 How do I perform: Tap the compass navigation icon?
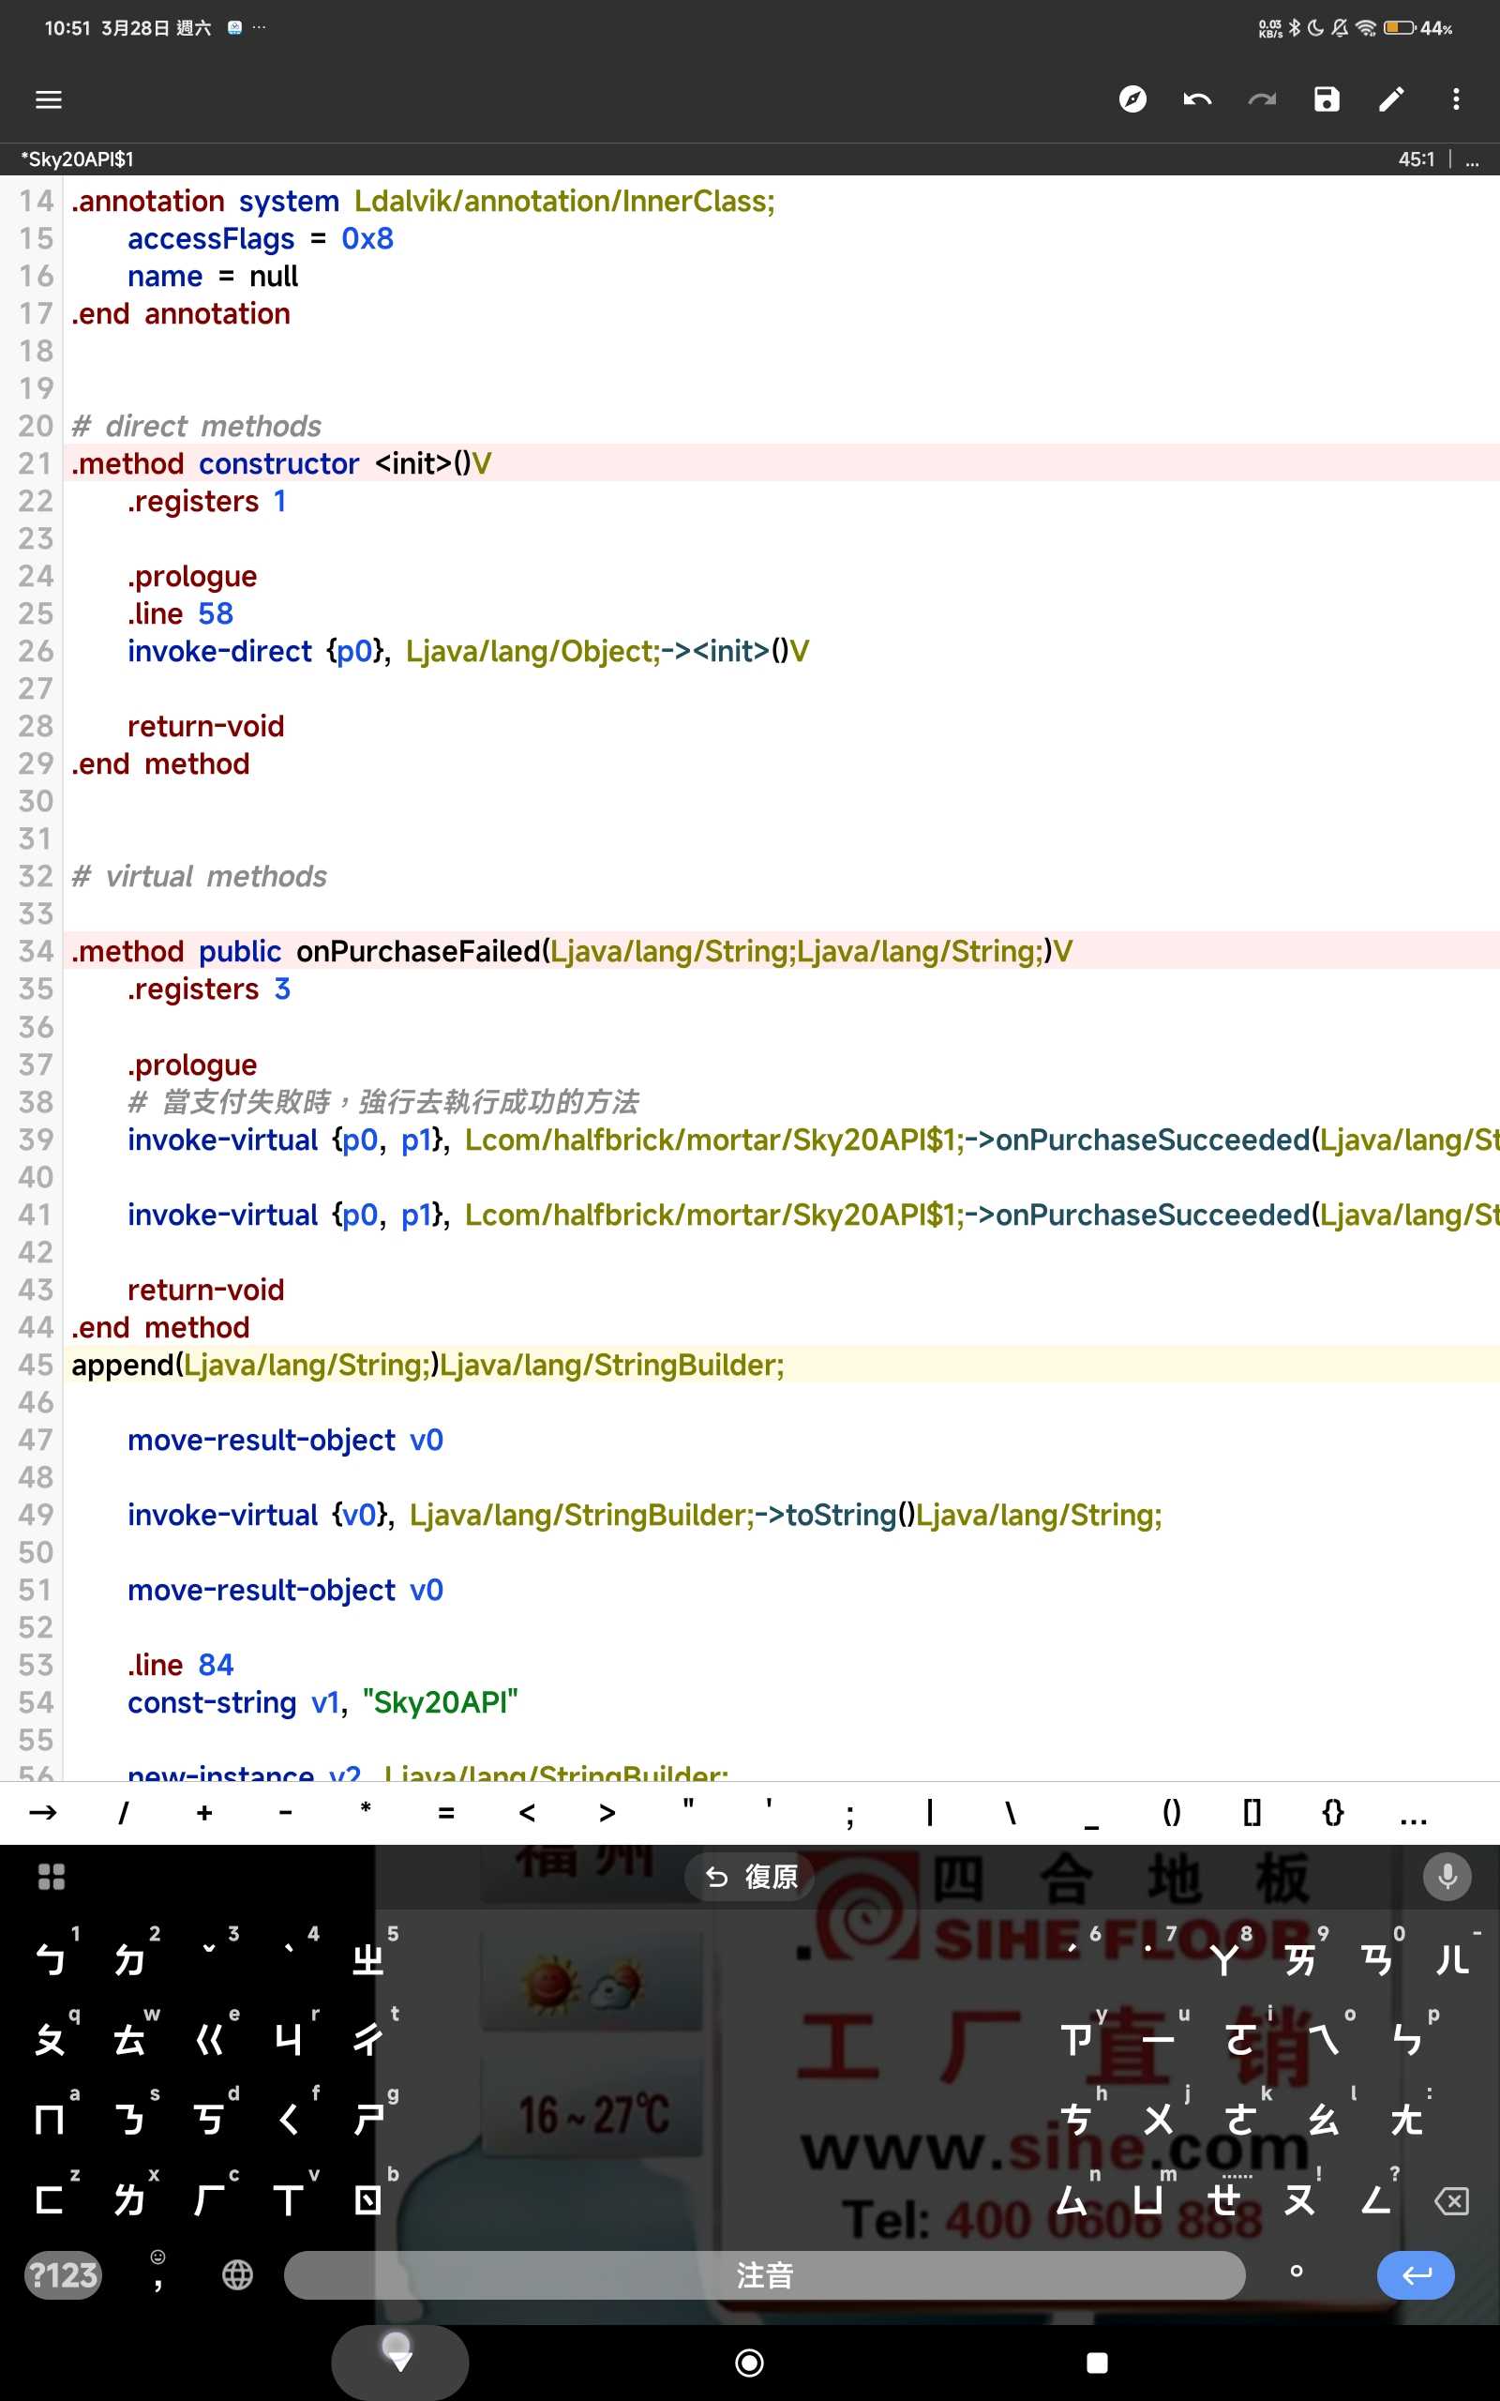coord(1132,99)
